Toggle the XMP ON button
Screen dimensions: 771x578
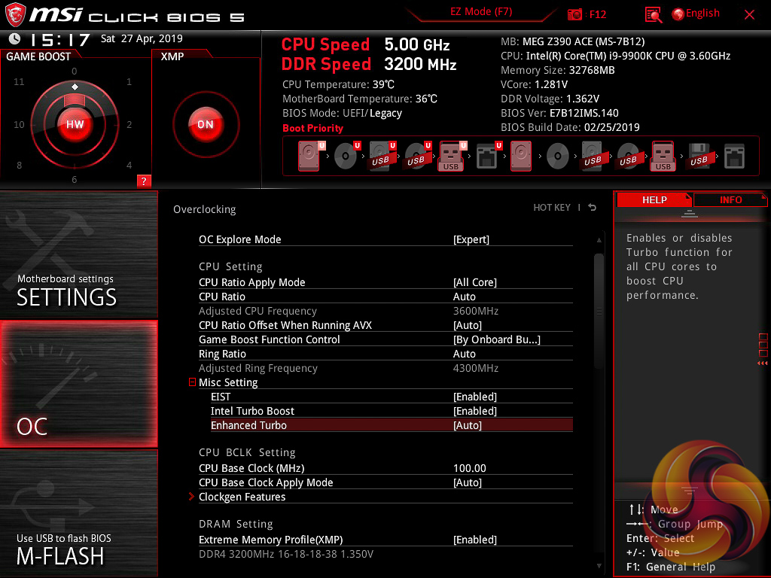tap(206, 124)
